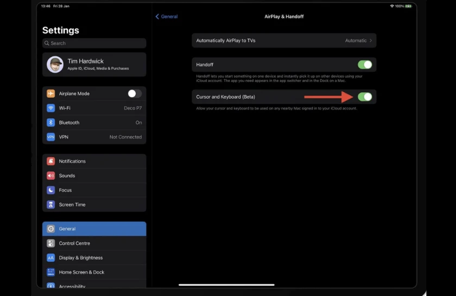Tap the battery icon in status bar
456x296 pixels.
409,6
